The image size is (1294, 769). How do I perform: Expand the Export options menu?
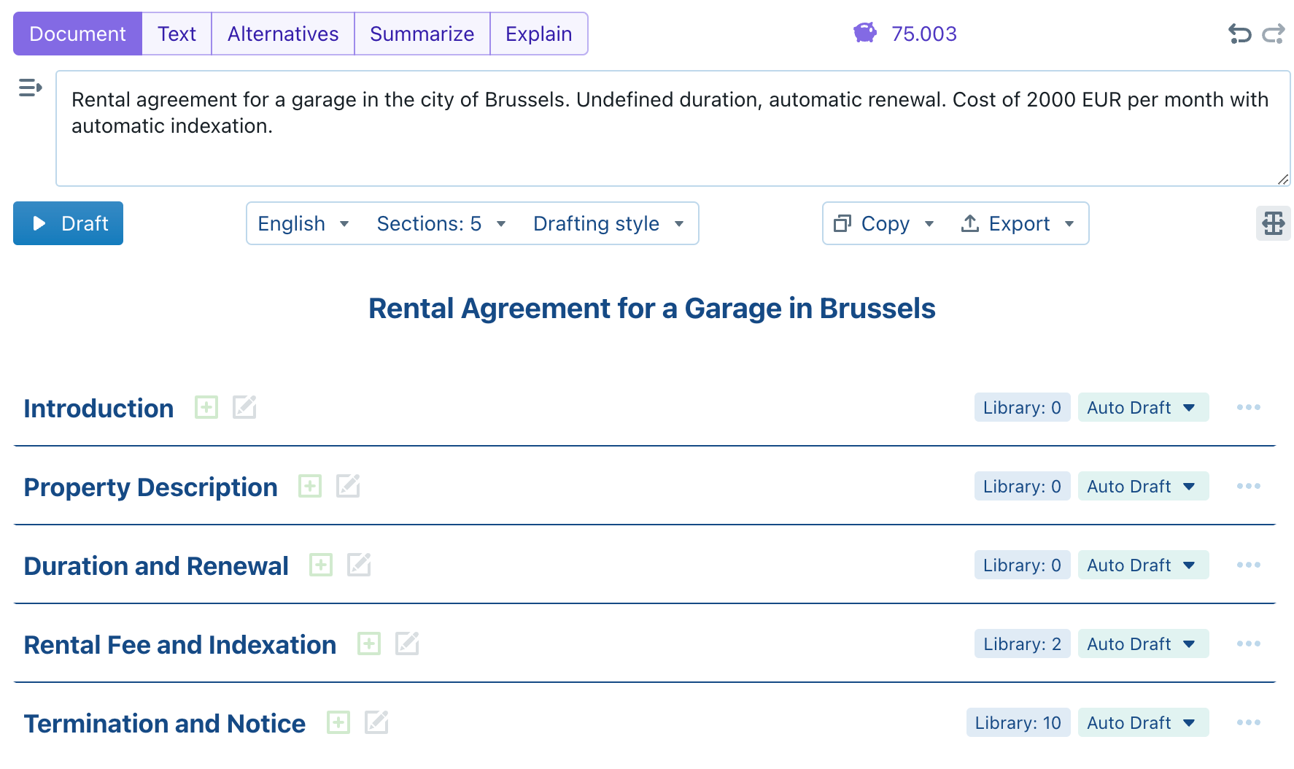point(1018,223)
